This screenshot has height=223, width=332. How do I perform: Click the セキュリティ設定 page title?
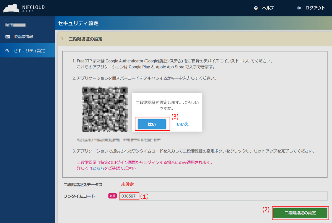click(78, 23)
